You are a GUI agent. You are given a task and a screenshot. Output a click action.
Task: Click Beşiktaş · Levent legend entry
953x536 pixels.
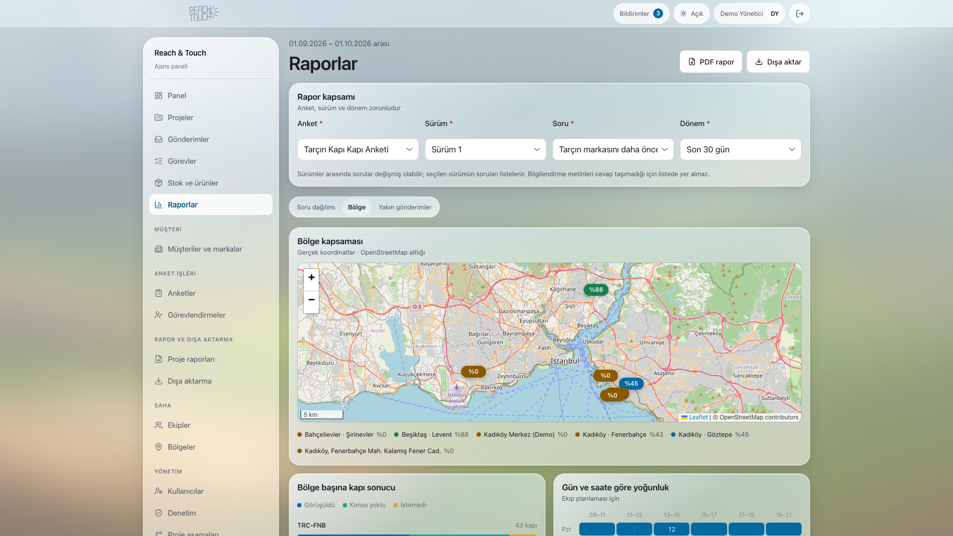click(x=431, y=434)
